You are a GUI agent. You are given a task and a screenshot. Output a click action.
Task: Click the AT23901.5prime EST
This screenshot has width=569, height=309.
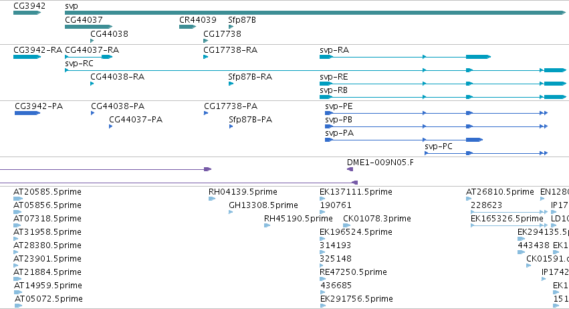coord(15,266)
